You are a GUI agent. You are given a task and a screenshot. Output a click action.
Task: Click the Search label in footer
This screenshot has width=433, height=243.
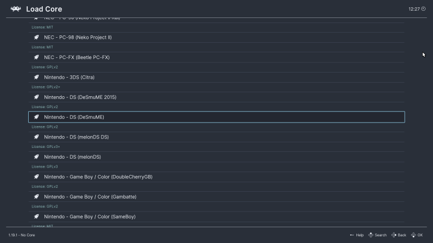tap(381, 235)
